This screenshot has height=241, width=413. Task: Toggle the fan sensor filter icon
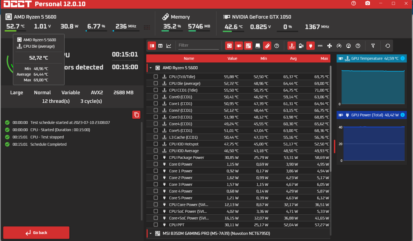click(x=330, y=46)
